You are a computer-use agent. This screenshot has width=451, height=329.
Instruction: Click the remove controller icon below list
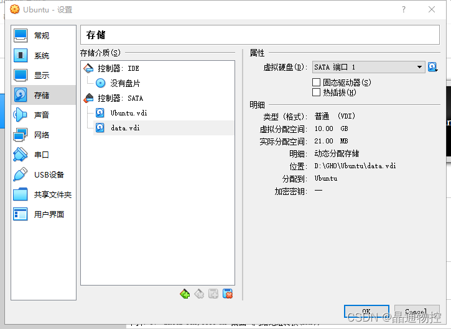pyautogui.click(x=199, y=294)
